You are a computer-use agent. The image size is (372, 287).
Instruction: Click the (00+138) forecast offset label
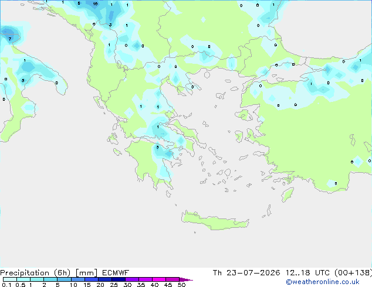click(353, 273)
